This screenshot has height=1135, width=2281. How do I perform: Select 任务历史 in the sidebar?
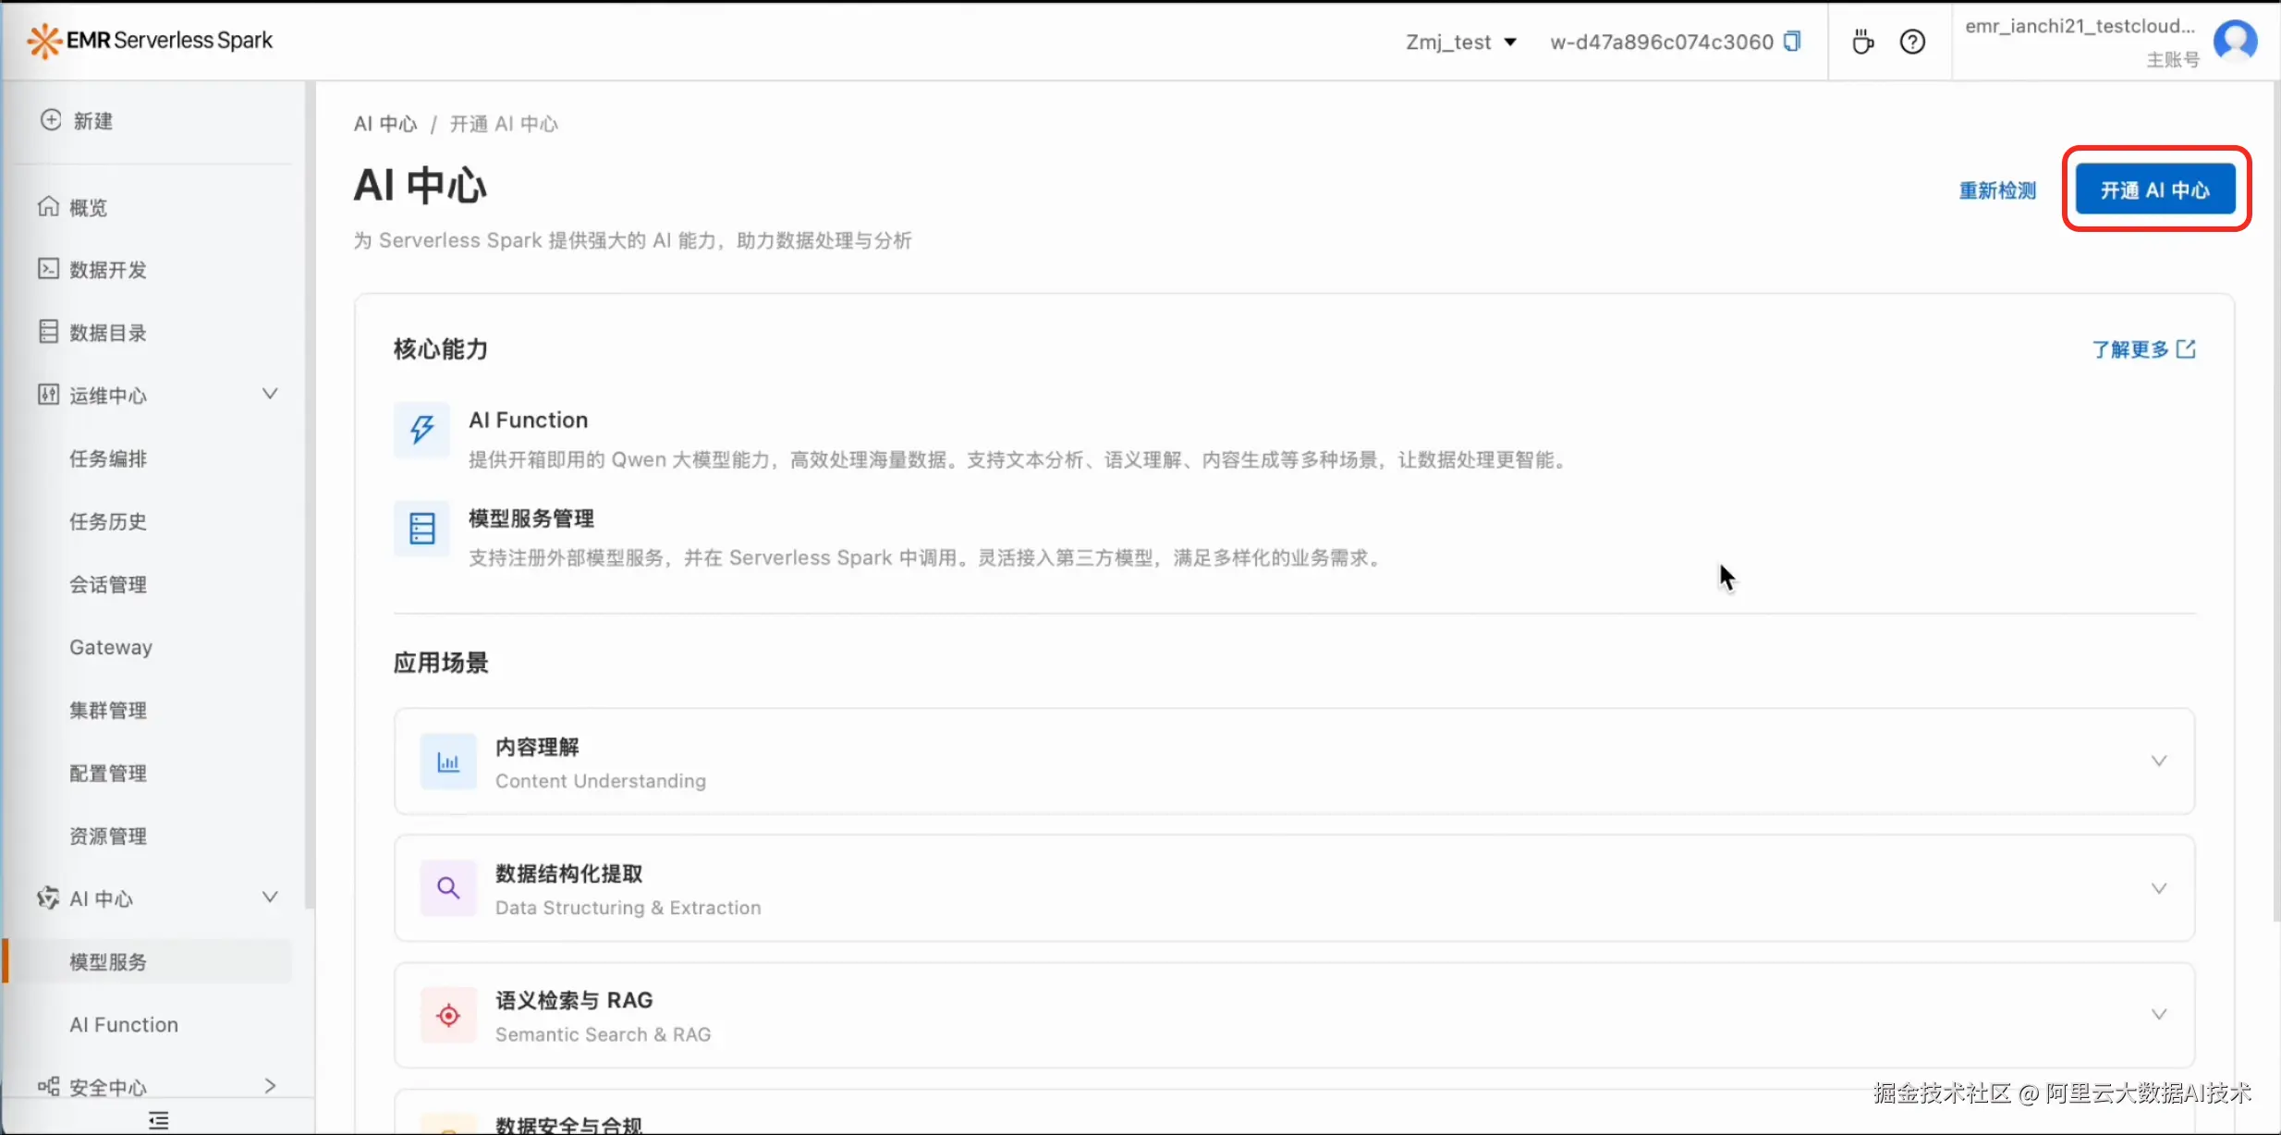(x=108, y=521)
